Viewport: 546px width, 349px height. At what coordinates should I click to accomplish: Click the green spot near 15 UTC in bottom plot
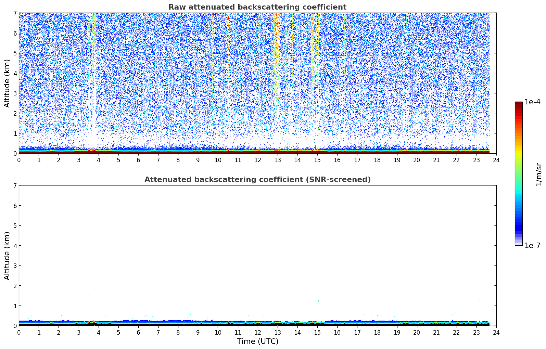[318, 300]
